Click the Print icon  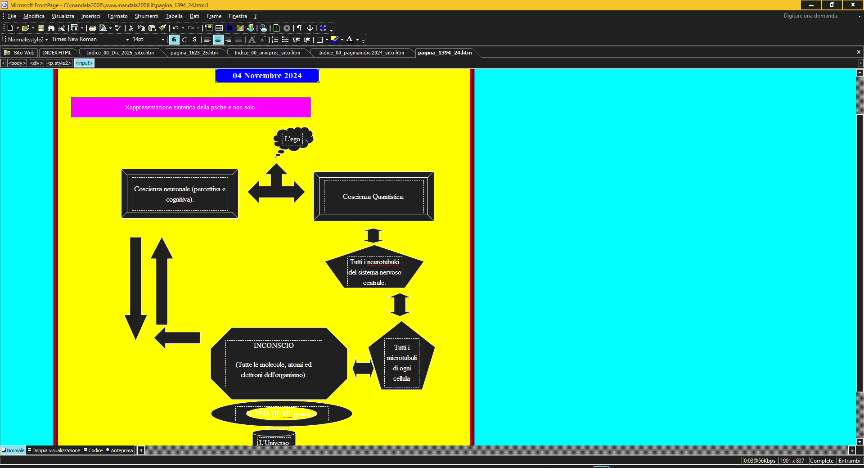tap(93, 28)
